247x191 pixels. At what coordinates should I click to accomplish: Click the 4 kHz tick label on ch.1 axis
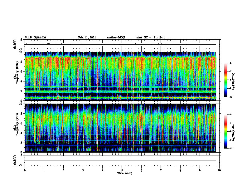22,81
